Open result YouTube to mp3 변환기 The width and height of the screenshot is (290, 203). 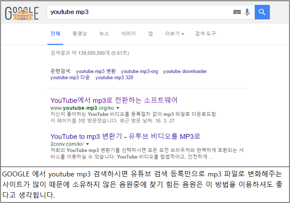pyautogui.click(x=125, y=136)
